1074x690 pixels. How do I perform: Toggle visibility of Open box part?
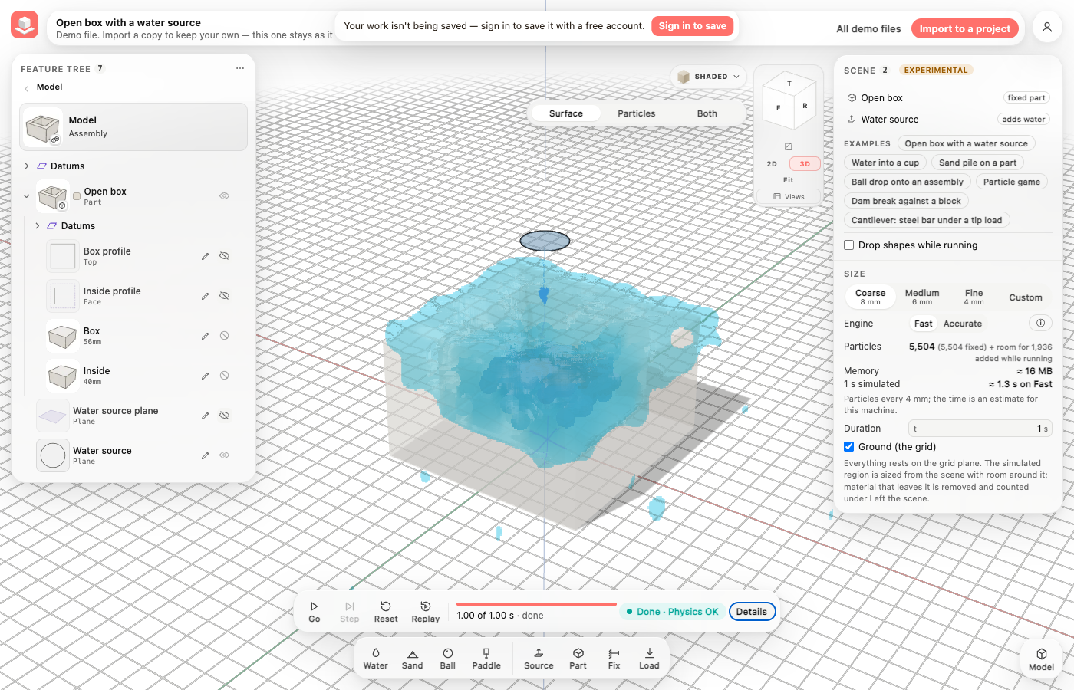(225, 196)
